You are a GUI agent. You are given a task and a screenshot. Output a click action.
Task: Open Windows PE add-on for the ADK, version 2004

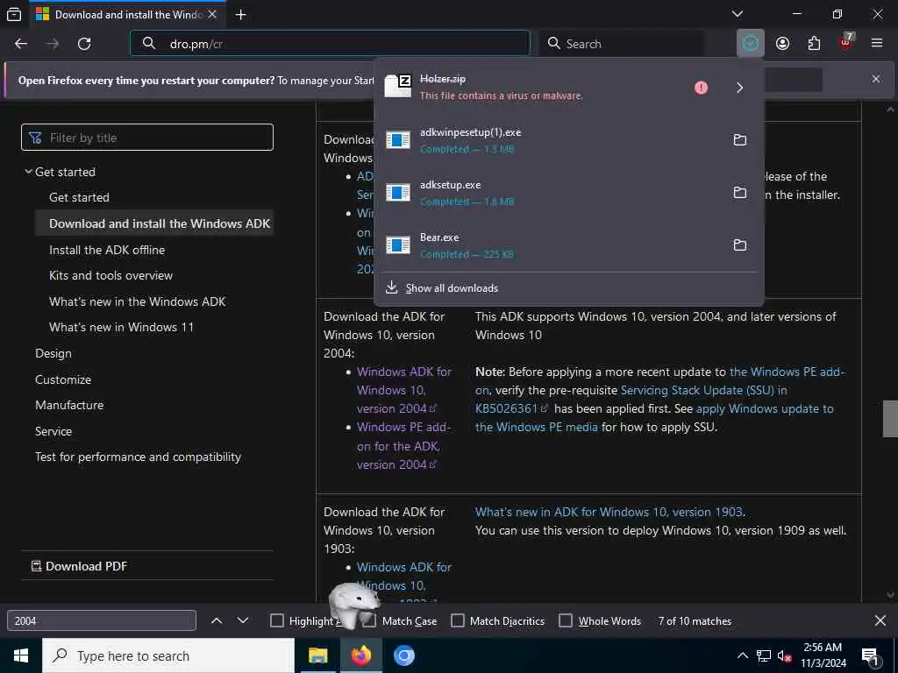coord(403,446)
